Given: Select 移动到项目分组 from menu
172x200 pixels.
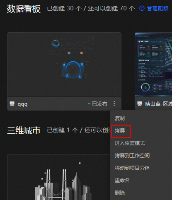Looking at the screenshot, I should [132, 168].
